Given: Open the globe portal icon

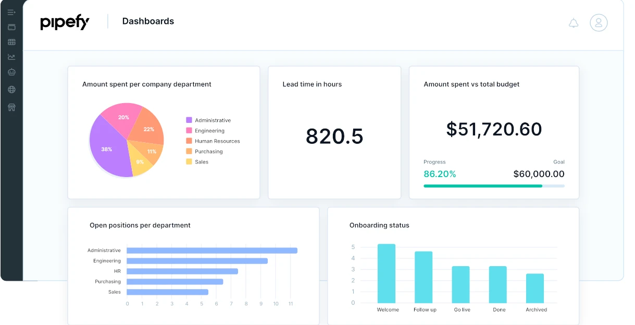Looking at the screenshot, I should pyautogui.click(x=11, y=90).
